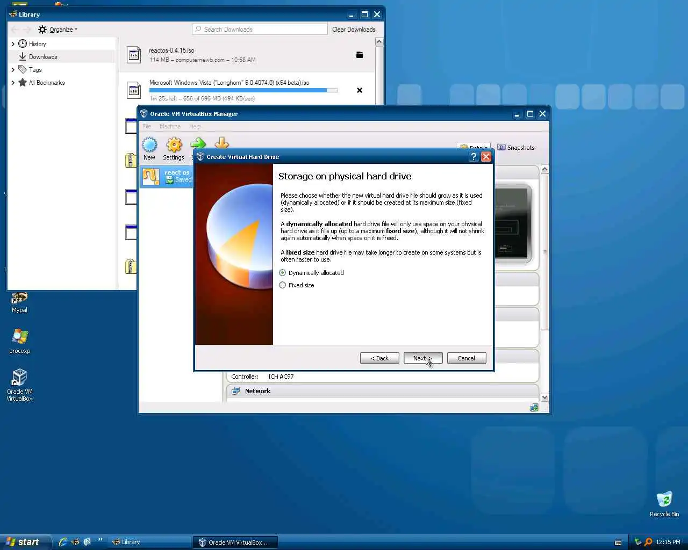This screenshot has width=688, height=550.
Task: Click the taskbar clock showing 12:15 PM
Action: [x=668, y=542]
